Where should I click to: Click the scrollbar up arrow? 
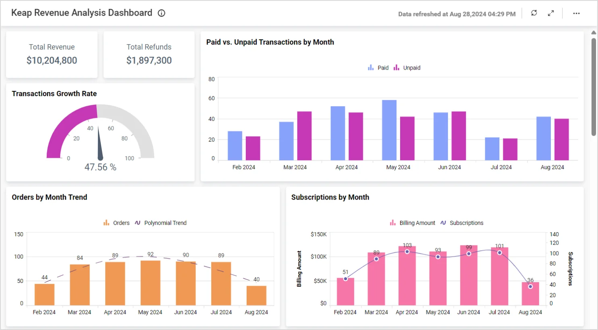pyautogui.click(x=594, y=33)
